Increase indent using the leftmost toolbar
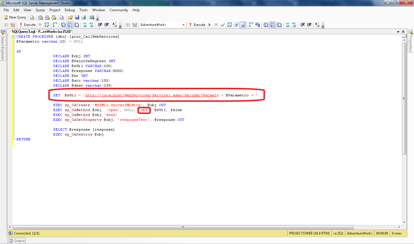Viewport: 414px width, 244px height. click(106, 25)
